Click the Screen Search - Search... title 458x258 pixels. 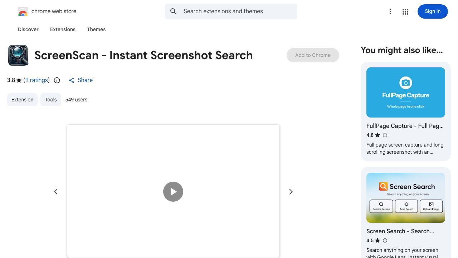click(400, 231)
